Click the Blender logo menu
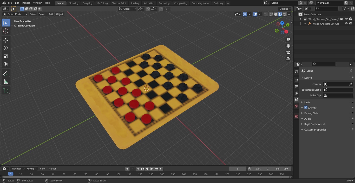This screenshot has height=183, width=355. (x=4, y=3)
